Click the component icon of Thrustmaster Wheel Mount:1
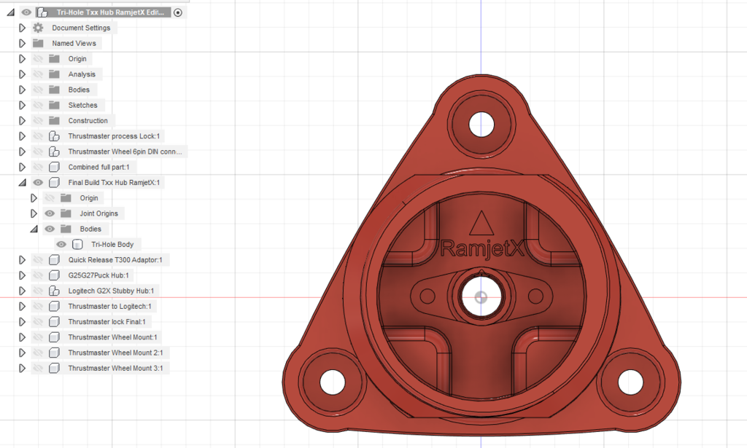 (54, 337)
